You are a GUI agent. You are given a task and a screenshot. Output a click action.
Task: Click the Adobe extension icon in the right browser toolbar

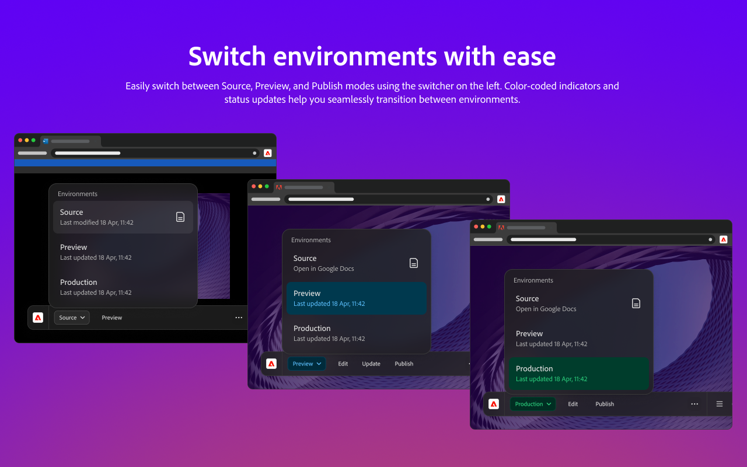pos(724,239)
